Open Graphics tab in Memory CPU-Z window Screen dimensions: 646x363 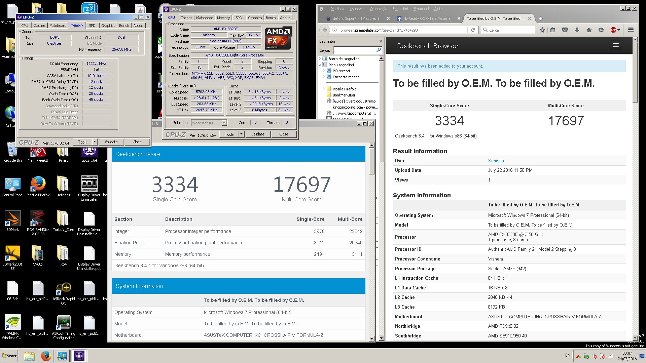coord(108,26)
